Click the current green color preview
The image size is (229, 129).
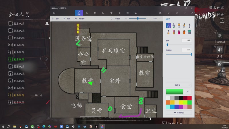pyautogui.click(x=174, y=91)
